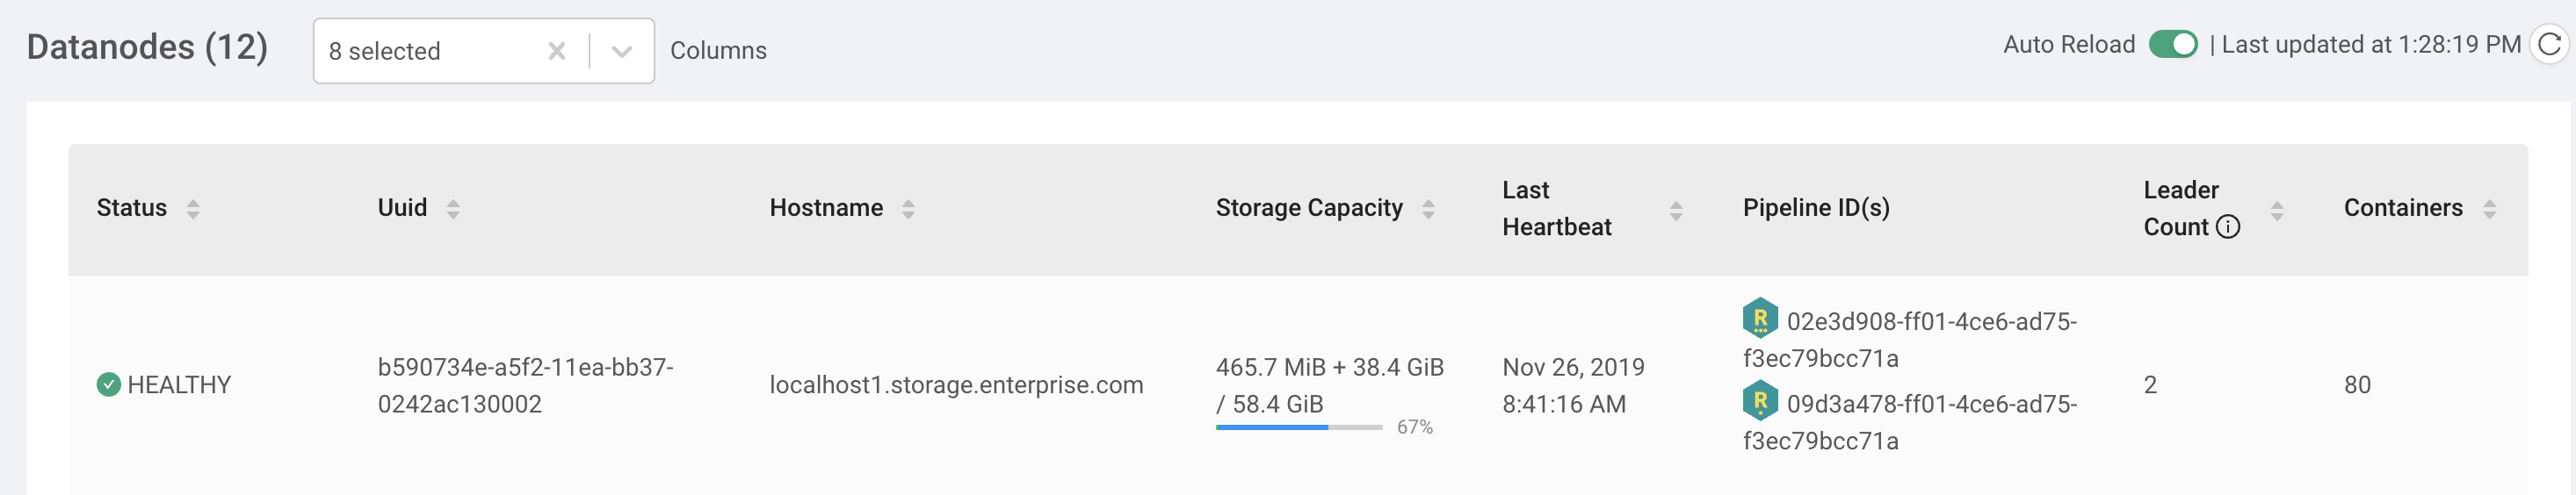Sort by Storage Capacity using sort arrows
2576x495 pixels.
(x=1428, y=209)
